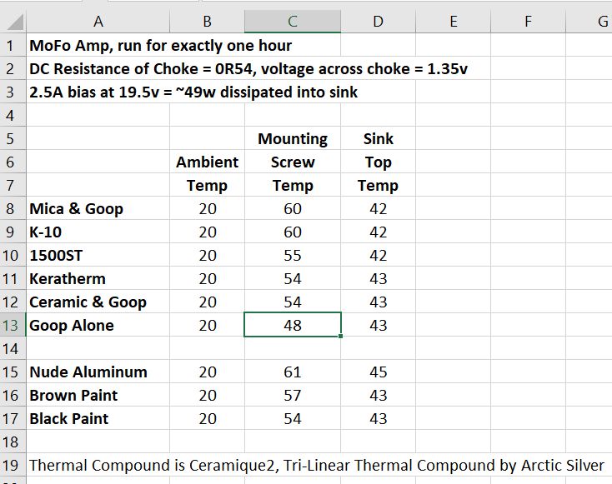This screenshot has height=484, width=612.
Task: Select column B header
Action: pyautogui.click(x=208, y=22)
